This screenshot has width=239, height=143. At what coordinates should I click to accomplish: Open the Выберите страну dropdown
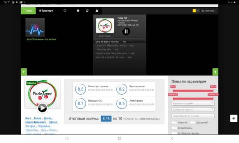click(x=193, y=110)
